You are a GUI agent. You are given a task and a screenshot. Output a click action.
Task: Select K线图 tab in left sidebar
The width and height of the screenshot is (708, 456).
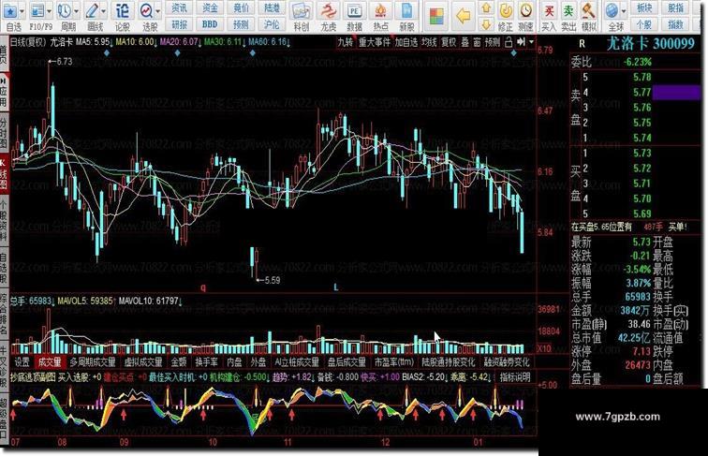[4, 174]
